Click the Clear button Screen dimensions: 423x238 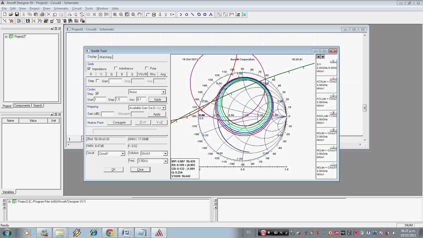click(140, 170)
